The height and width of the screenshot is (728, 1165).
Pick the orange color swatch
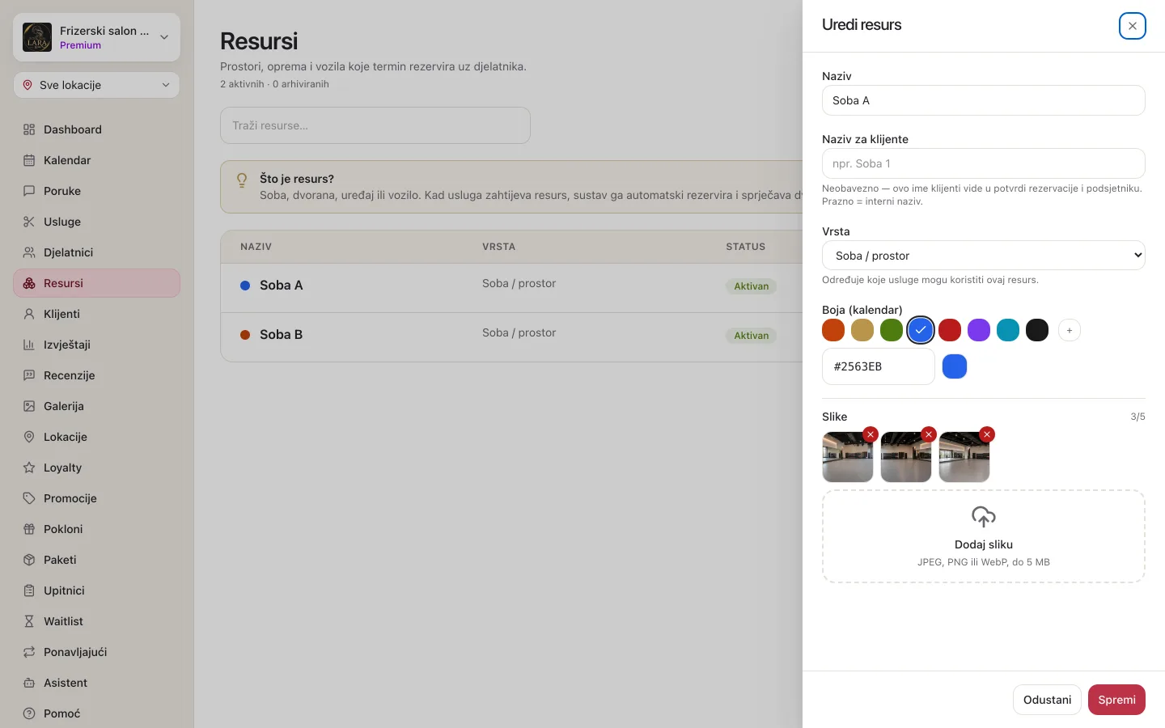[x=833, y=330]
